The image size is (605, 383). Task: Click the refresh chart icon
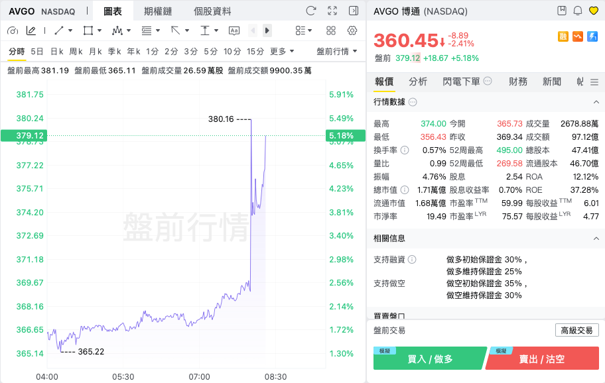pos(311,11)
